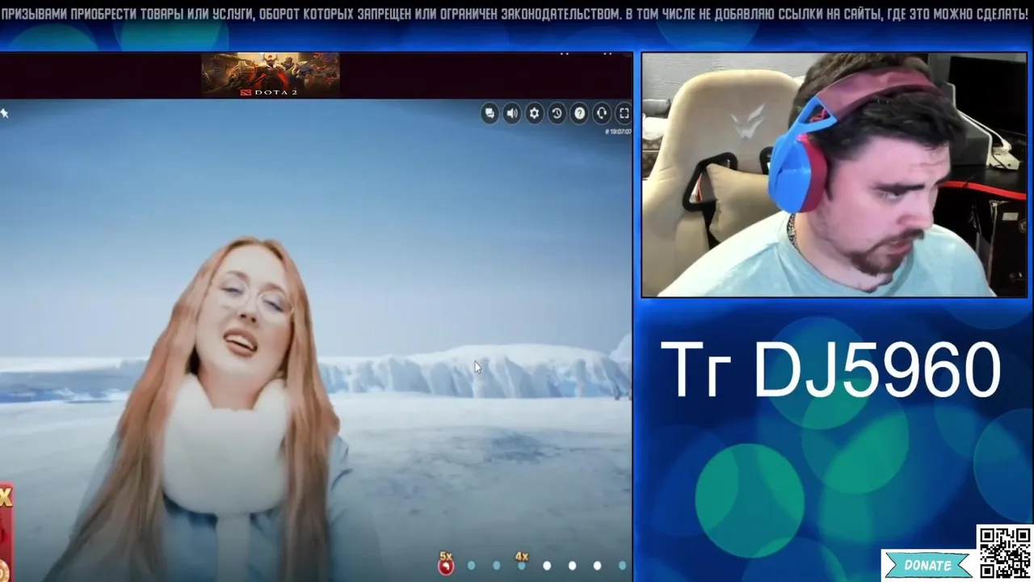1034x582 pixels.
Task: Click the streamer webcam feed
Action: pyautogui.click(x=834, y=175)
